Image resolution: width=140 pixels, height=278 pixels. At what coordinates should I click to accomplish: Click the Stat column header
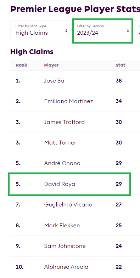(121, 65)
